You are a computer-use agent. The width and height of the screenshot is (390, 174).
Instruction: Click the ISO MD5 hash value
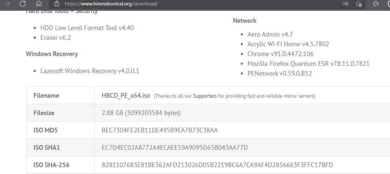[160, 130]
